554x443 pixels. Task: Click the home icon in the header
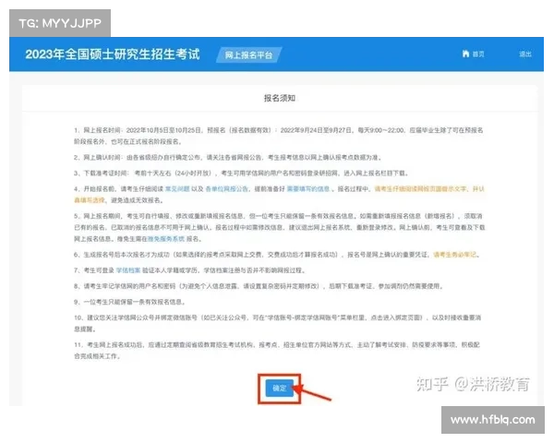(465, 54)
